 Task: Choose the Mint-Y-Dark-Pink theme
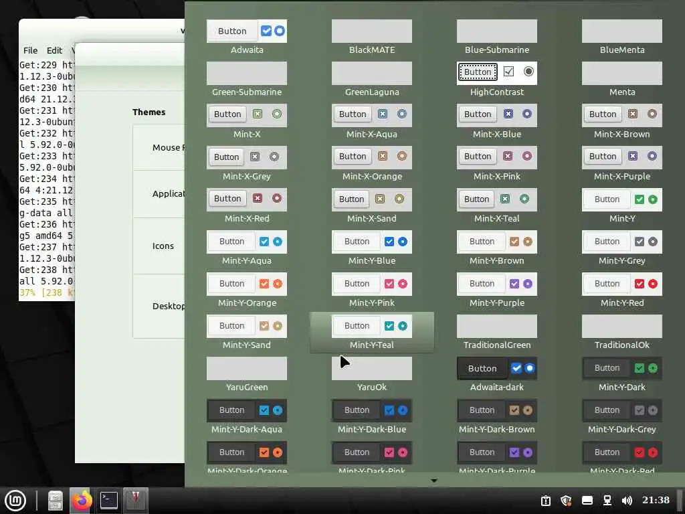click(372, 457)
